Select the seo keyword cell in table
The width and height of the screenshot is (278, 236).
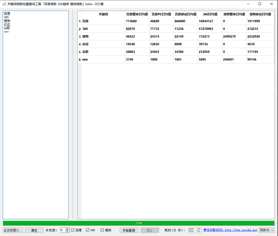(x=103, y=60)
